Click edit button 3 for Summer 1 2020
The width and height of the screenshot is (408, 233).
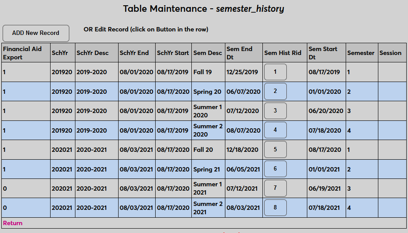(x=275, y=111)
